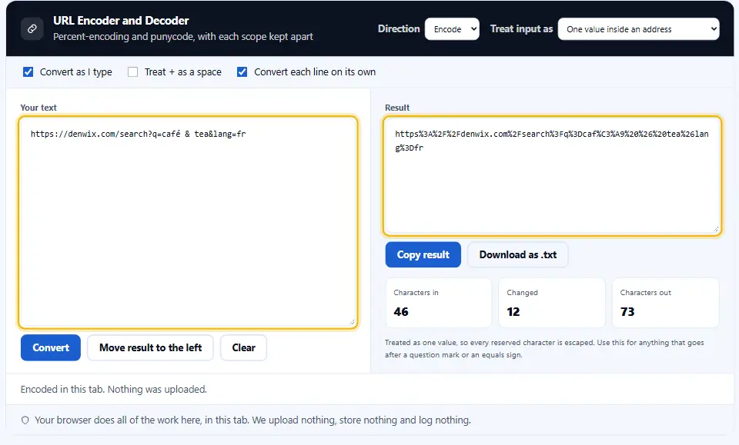
Task: Toggle the Convert as I type checkbox
Action: tap(28, 72)
